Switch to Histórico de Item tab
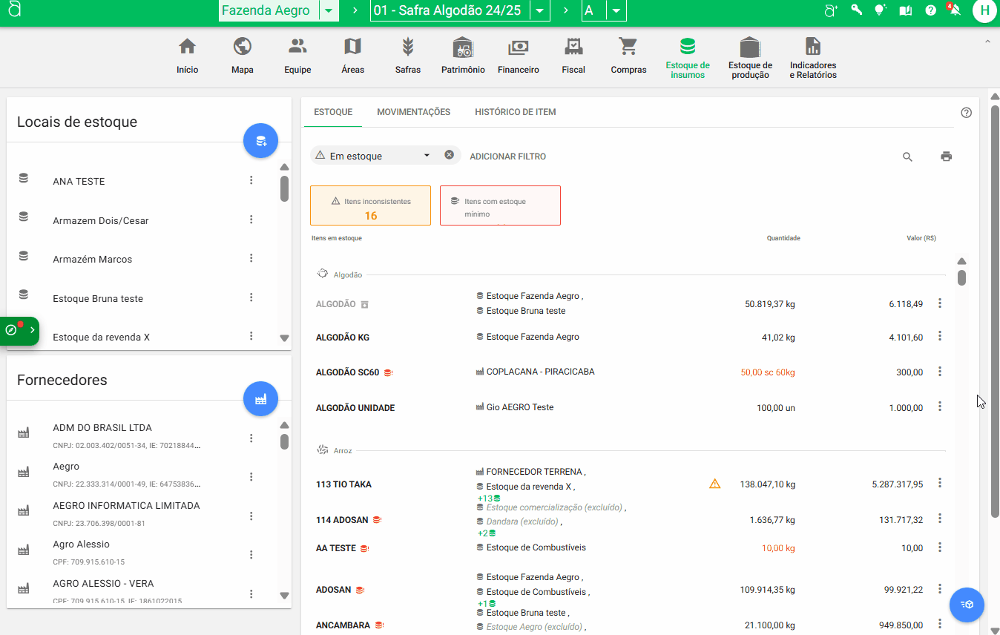This screenshot has width=1000, height=635. pos(515,112)
